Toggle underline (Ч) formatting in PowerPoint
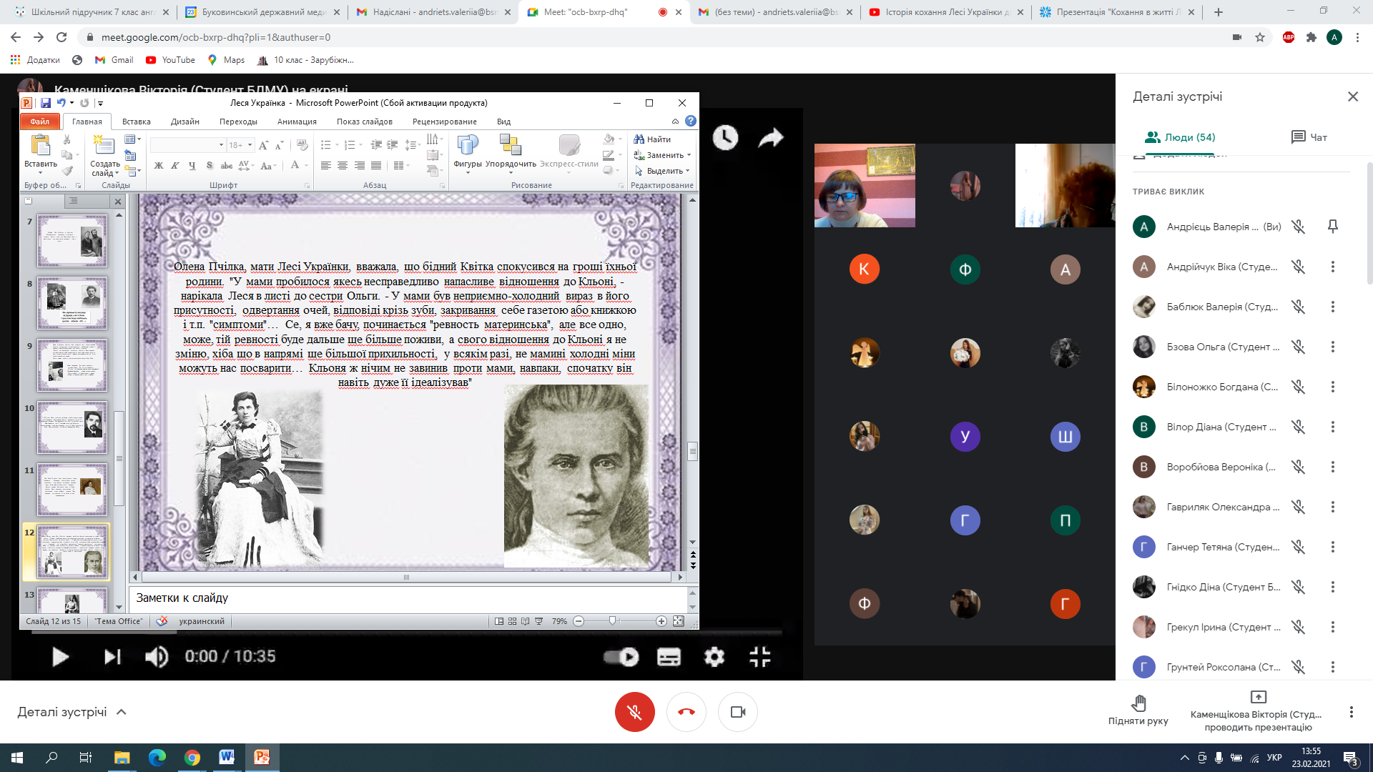1373x772 pixels. pos(192,166)
